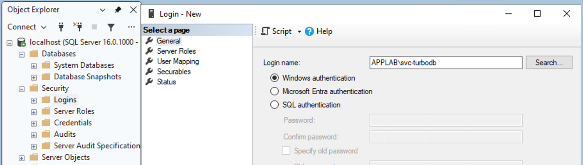Open the General page in Login dialog
Screen dimensions: 583x165
[x=168, y=41]
